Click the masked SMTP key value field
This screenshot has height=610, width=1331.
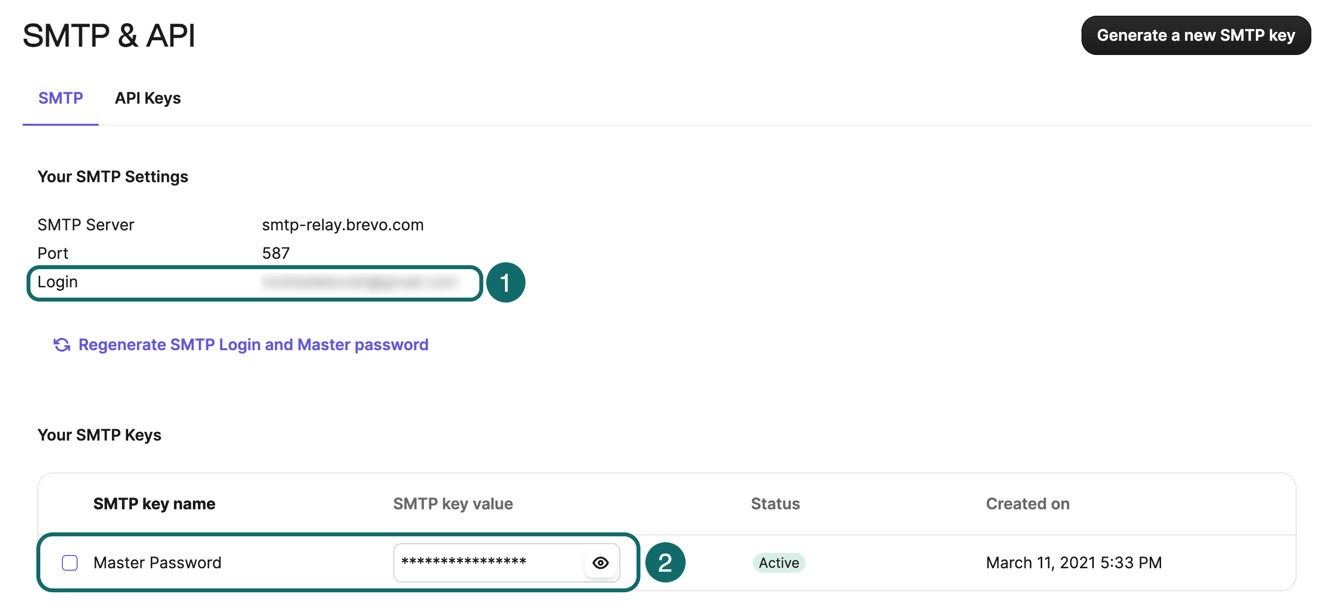pyautogui.click(x=506, y=562)
